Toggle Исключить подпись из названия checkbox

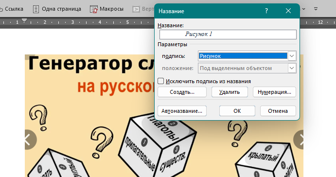(x=161, y=81)
